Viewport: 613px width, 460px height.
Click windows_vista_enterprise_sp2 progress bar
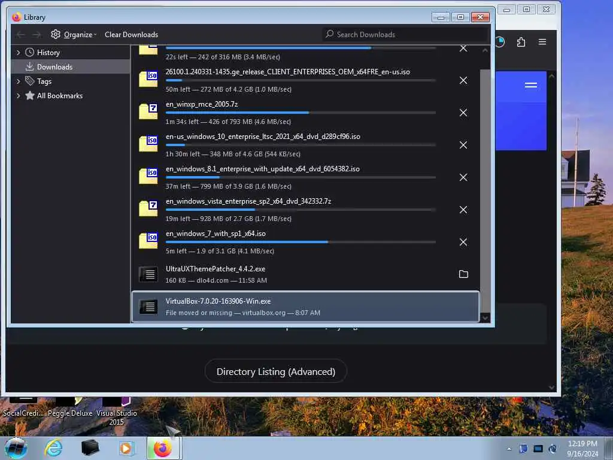tap(301, 210)
